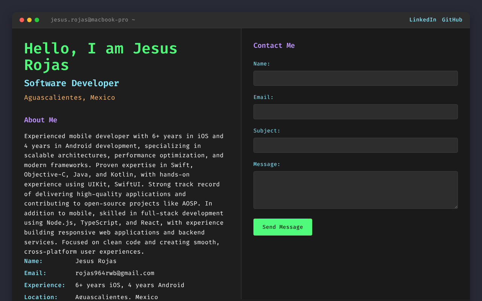Click the terminal title jesus.rojas@macbook-pro

(x=93, y=20)
